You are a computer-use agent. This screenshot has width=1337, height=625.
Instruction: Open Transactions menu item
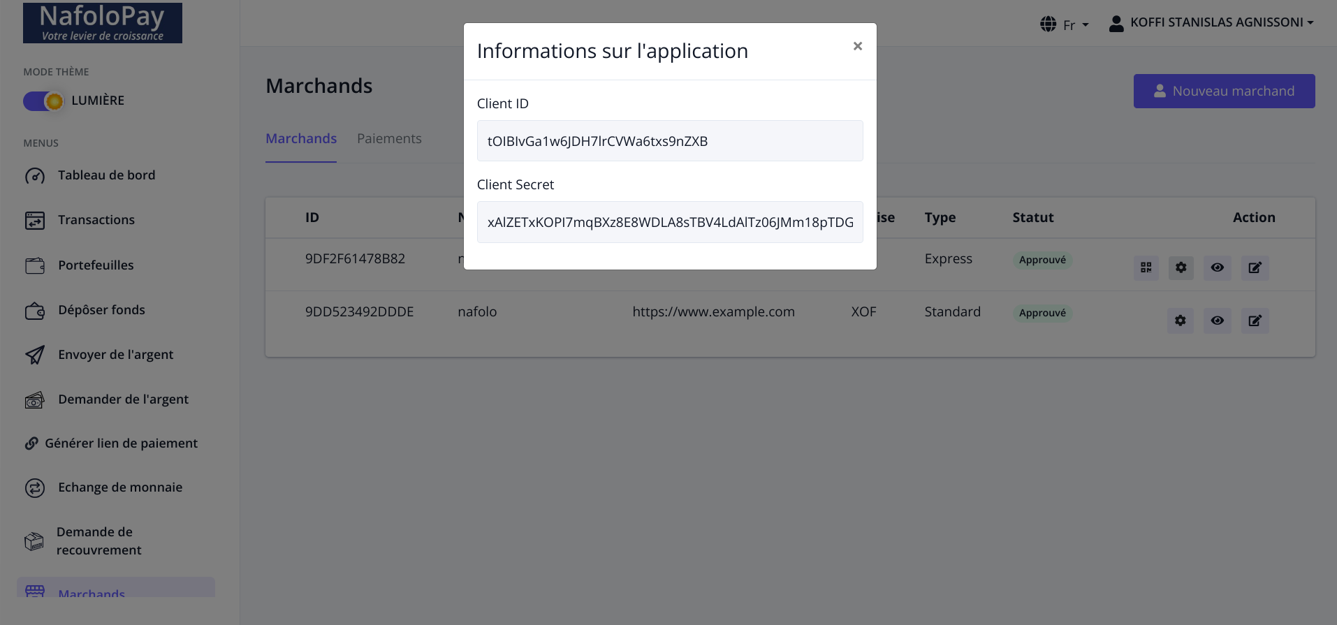(x=96, y=220)
